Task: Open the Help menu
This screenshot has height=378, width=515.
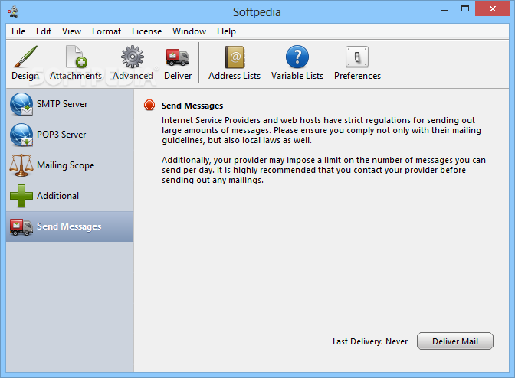Action: tap(226, 31)
